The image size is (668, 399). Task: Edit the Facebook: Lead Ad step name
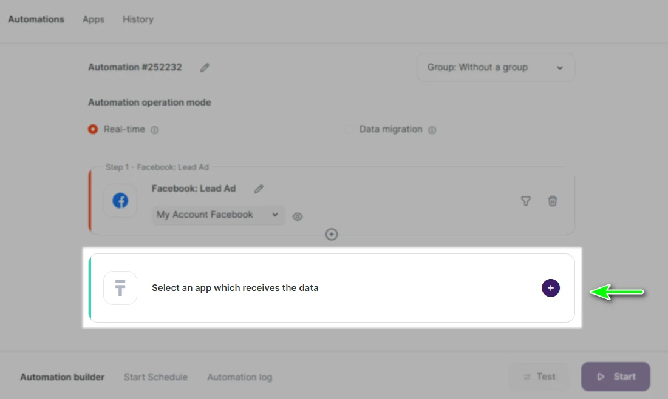pos(258,189)
